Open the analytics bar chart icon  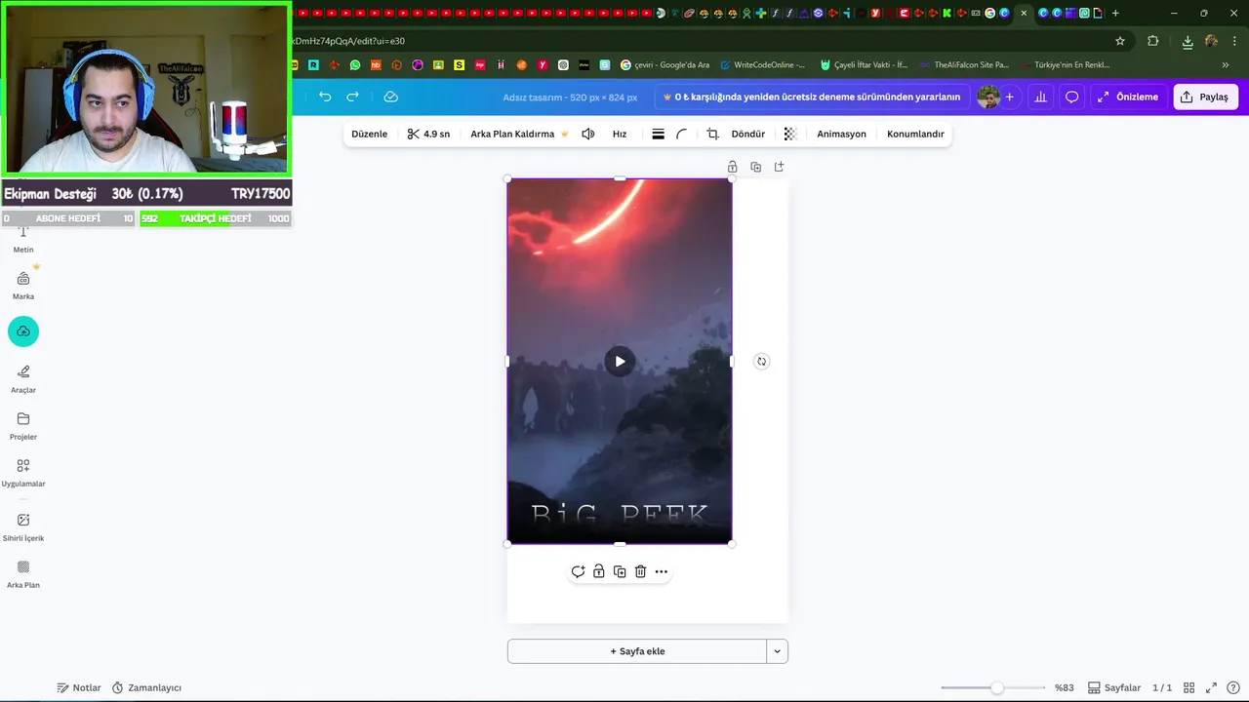pos(1040,97)
